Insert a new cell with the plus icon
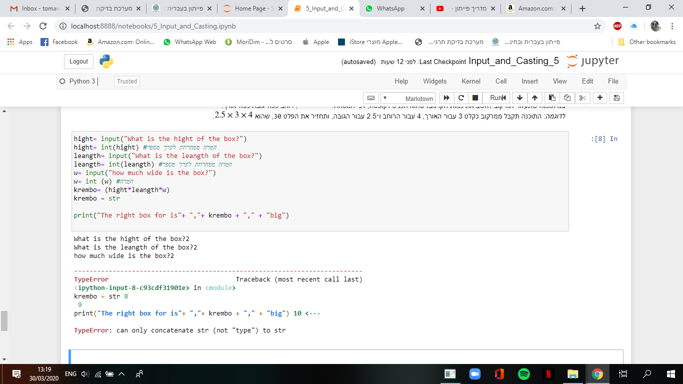This screenshot has height=384, width=683. [x=599, y=98]
